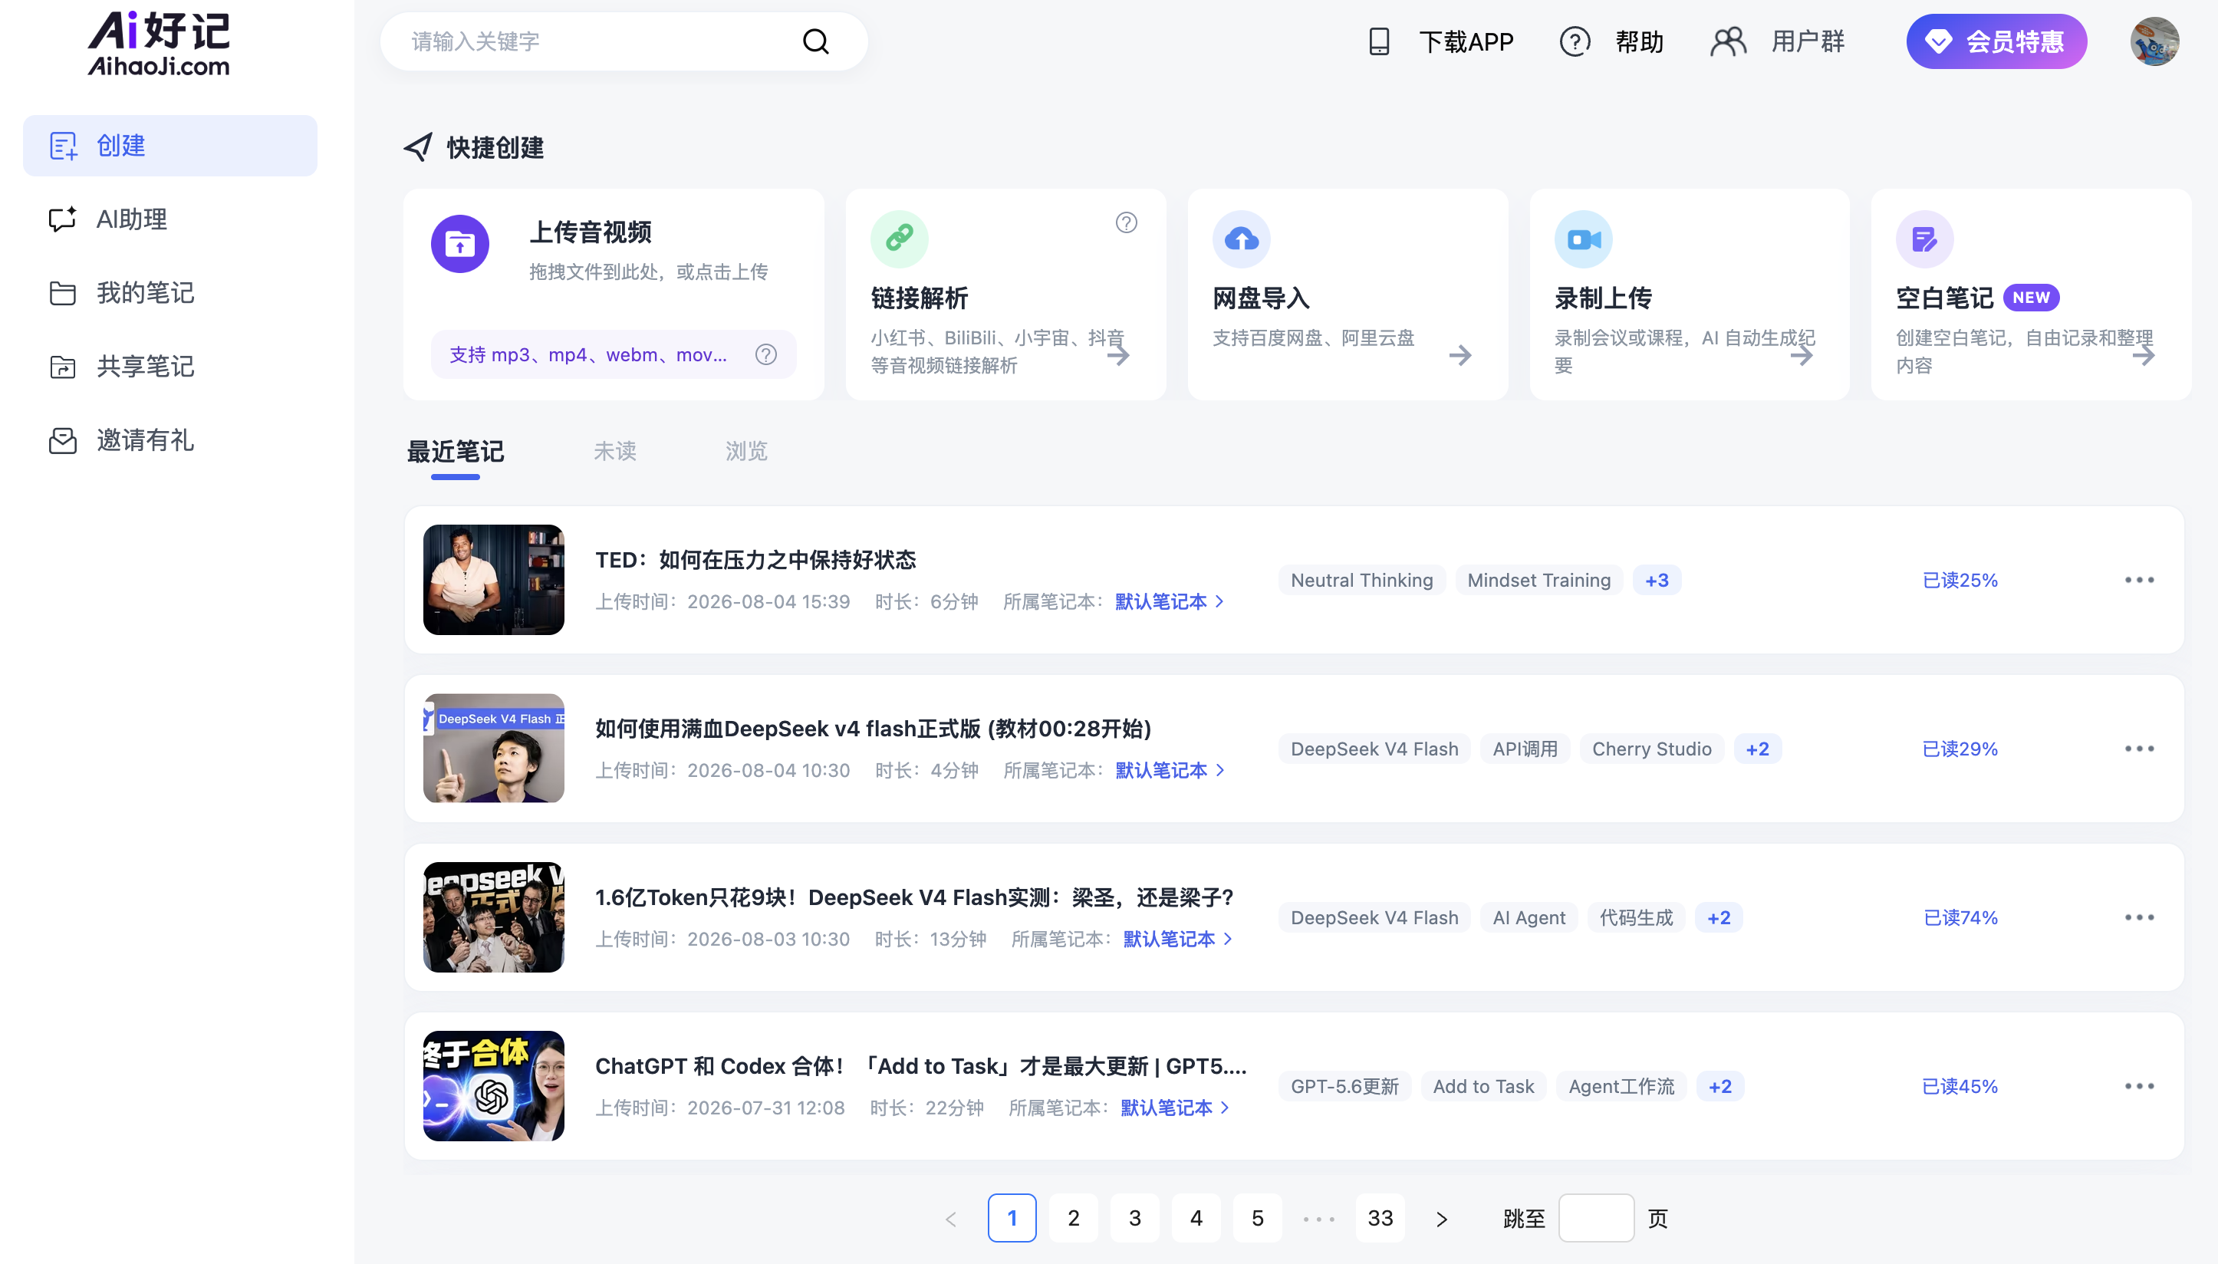Open thumbnail of 1.6亿Token note

click(x=493, y=917)
